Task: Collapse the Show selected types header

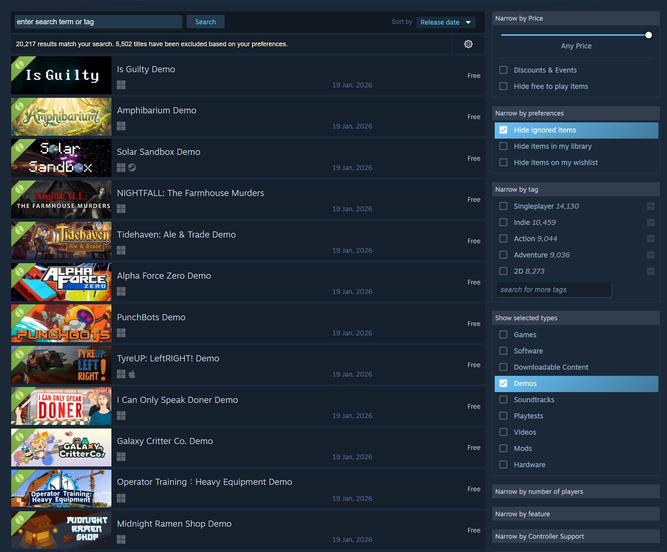Action: click(576, 318)
